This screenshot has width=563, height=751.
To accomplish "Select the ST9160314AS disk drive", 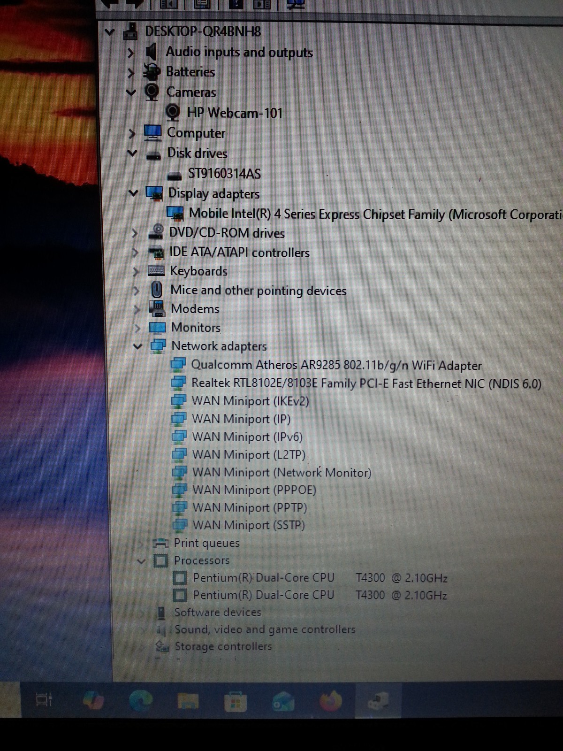I will click(224, 174).
